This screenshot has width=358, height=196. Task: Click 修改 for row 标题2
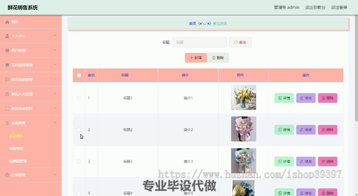point(306,130)
